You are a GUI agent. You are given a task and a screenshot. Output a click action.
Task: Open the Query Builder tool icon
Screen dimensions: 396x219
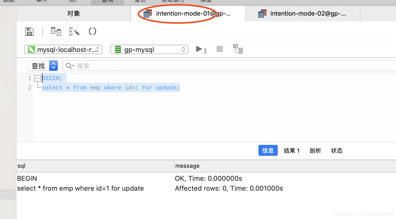(56, 31)
